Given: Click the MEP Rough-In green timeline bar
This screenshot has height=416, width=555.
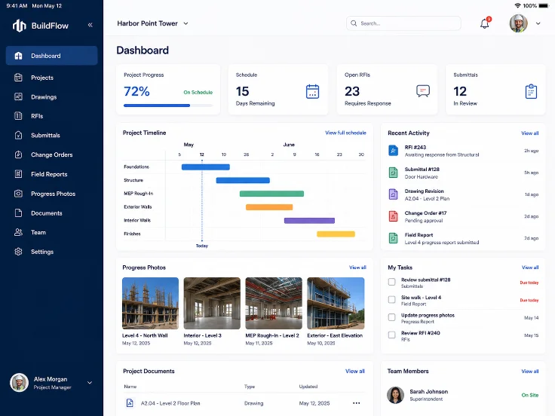Looking at the screenshot, I should tap(271, 194).
